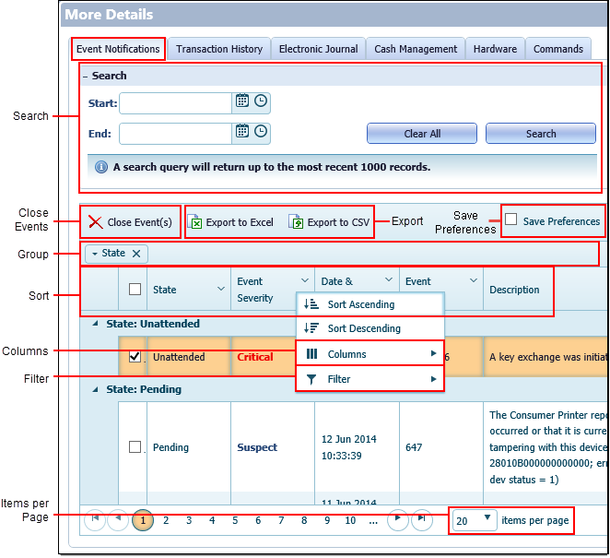Click the Close Event(s) label
Image resolution: width=610 pixels, height=558 pixels.
140,222
